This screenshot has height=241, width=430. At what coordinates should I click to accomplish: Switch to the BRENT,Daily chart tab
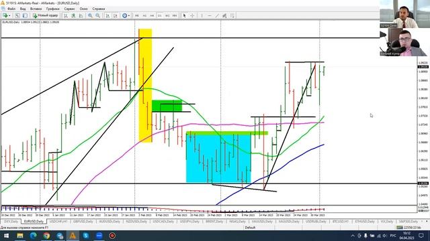214,222
